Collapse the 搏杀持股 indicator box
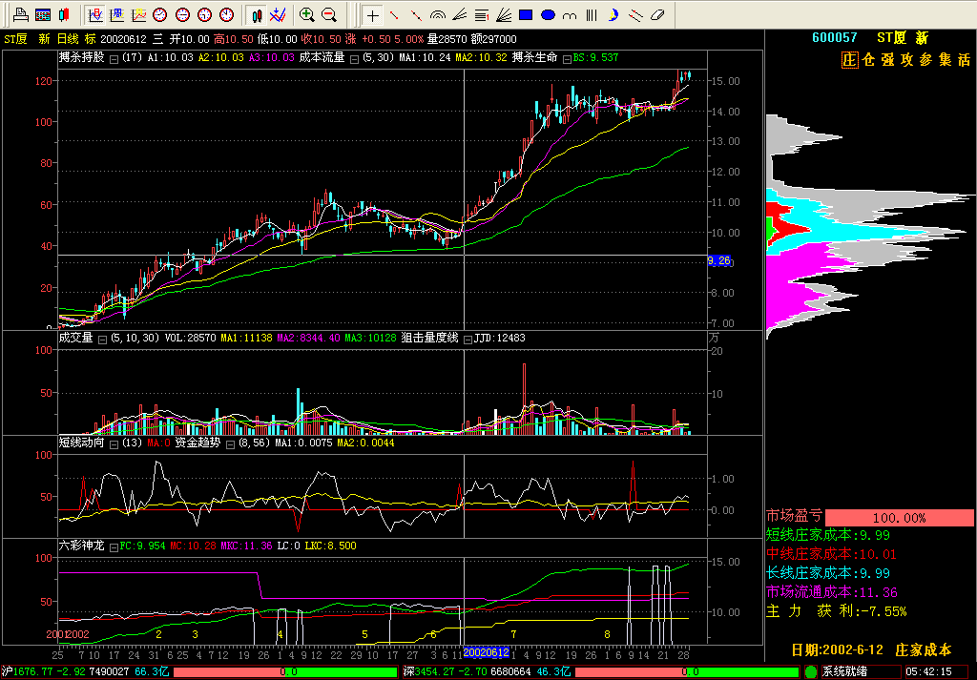The image size is (977, 680). [114, 59]
